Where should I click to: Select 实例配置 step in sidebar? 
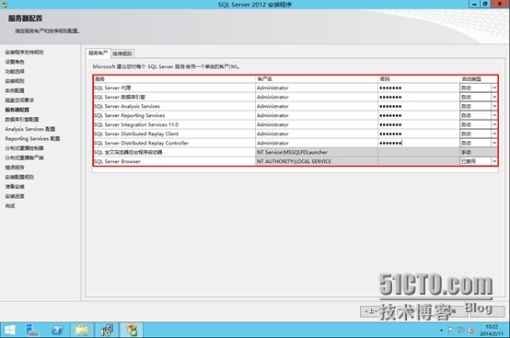(15, 90)
